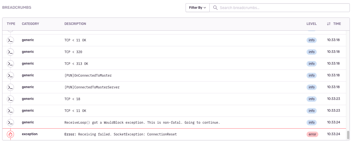Screen dimensions: 352x142
Task: Click the BREADCRUMBS section heading
Action: coord(17,8)
